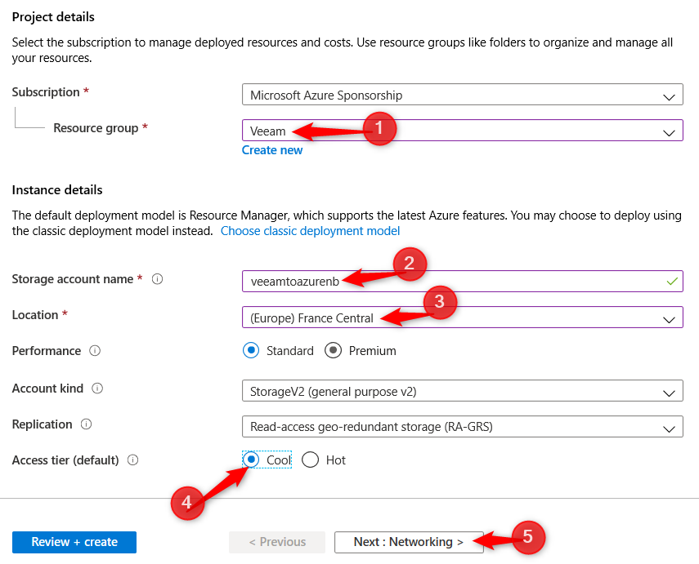Image resolution: width=699 pixels, height=564 pixels.
Task: Open Choose classic deployment model link
Action: 310,231
